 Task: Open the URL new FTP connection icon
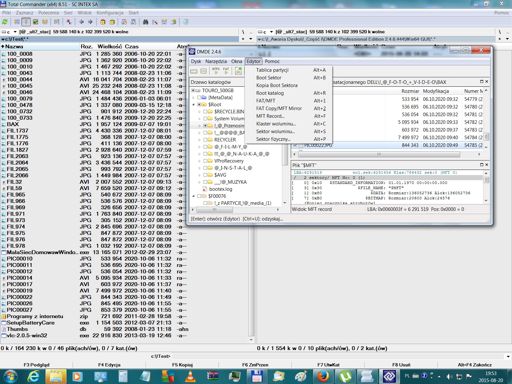pyautogui.click(x=133, y=22)
